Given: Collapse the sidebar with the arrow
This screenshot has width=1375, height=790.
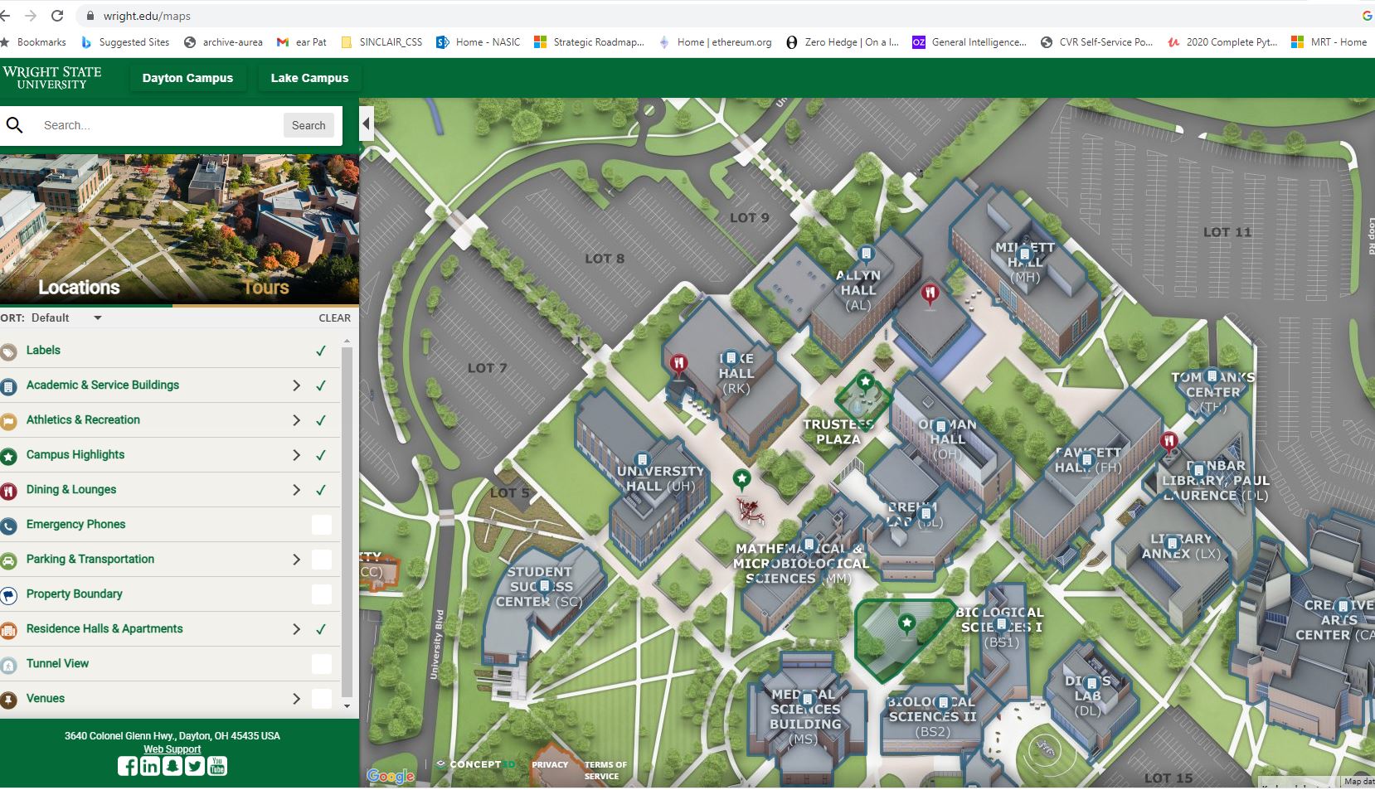Looking at the screenshot, I should point(366,125).
